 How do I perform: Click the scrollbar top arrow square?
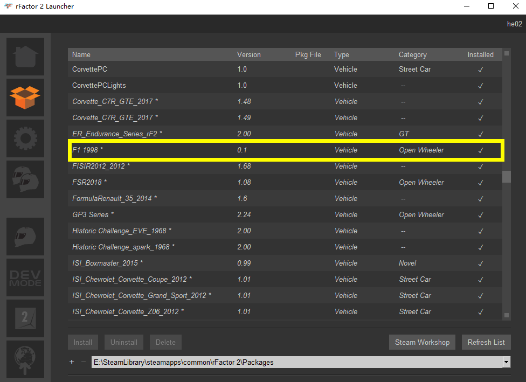click(x=507, y=53)
